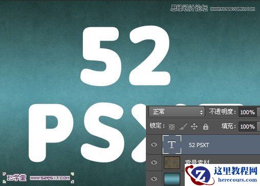This screenshot has height=186, width=260.
Task: Toggle lock position move icon
Action: point(194,127)
